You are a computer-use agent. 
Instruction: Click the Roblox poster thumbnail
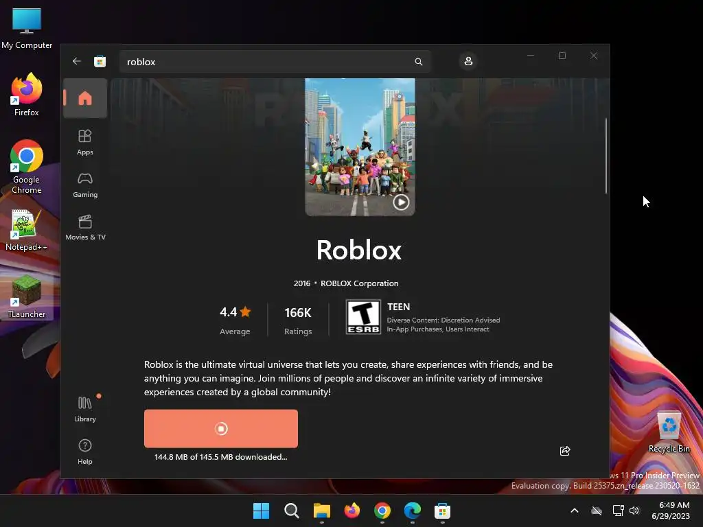[360, 147]
